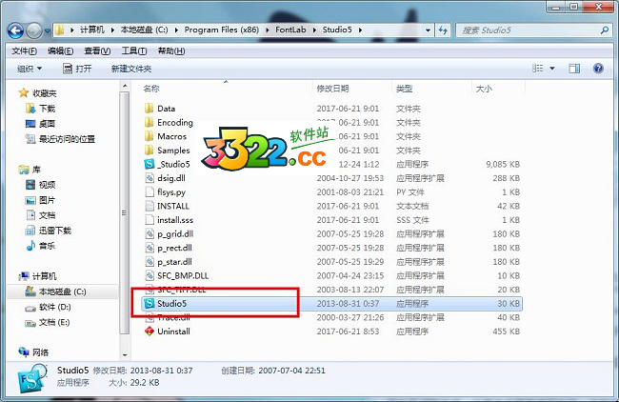The width and height of the screenshot is (619, 402).
Task: Select the p_star.dll file icon
Action: [x=150, y=262]
